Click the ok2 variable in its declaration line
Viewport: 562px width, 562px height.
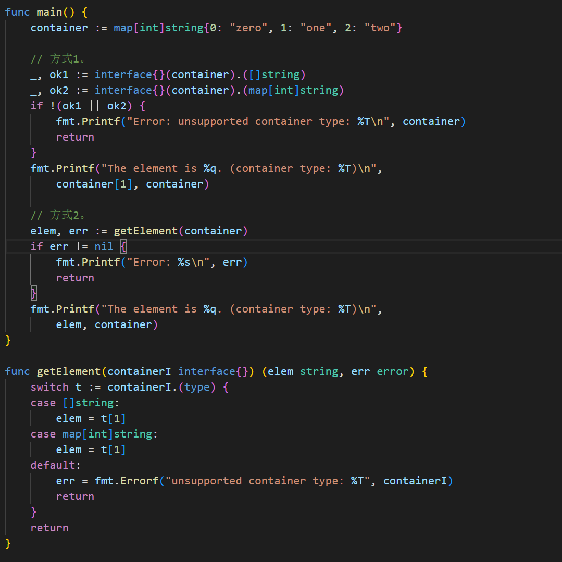pyautogui.click(x=59, y=90)
